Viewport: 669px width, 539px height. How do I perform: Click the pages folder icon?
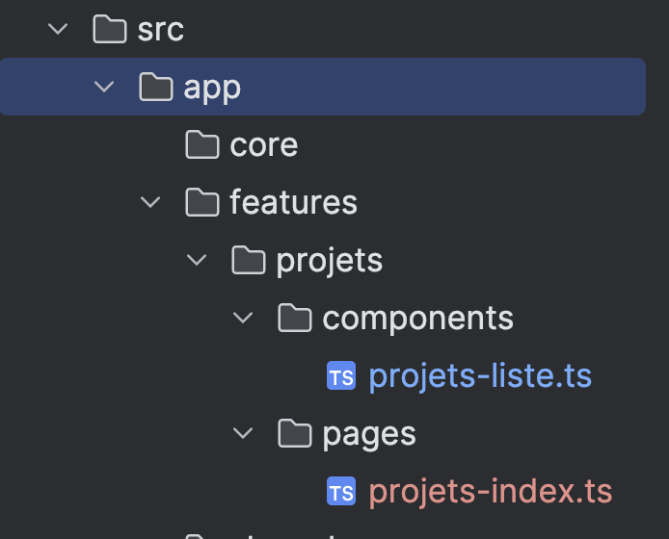(x=295, y=434)
